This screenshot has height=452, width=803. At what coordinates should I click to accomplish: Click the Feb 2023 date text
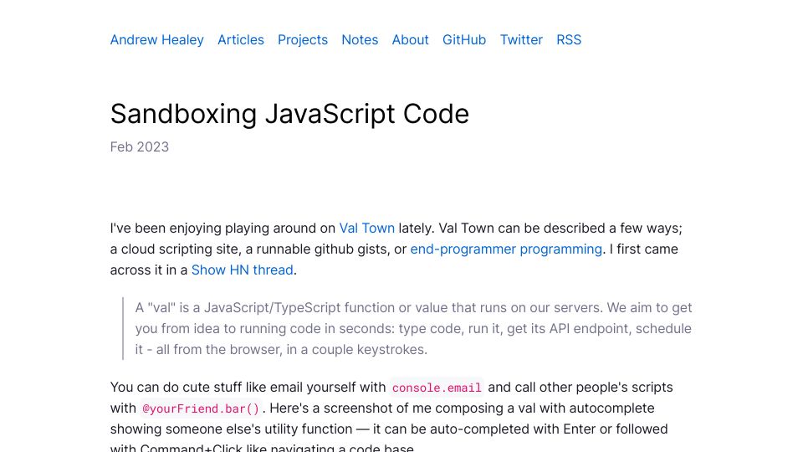140,147
